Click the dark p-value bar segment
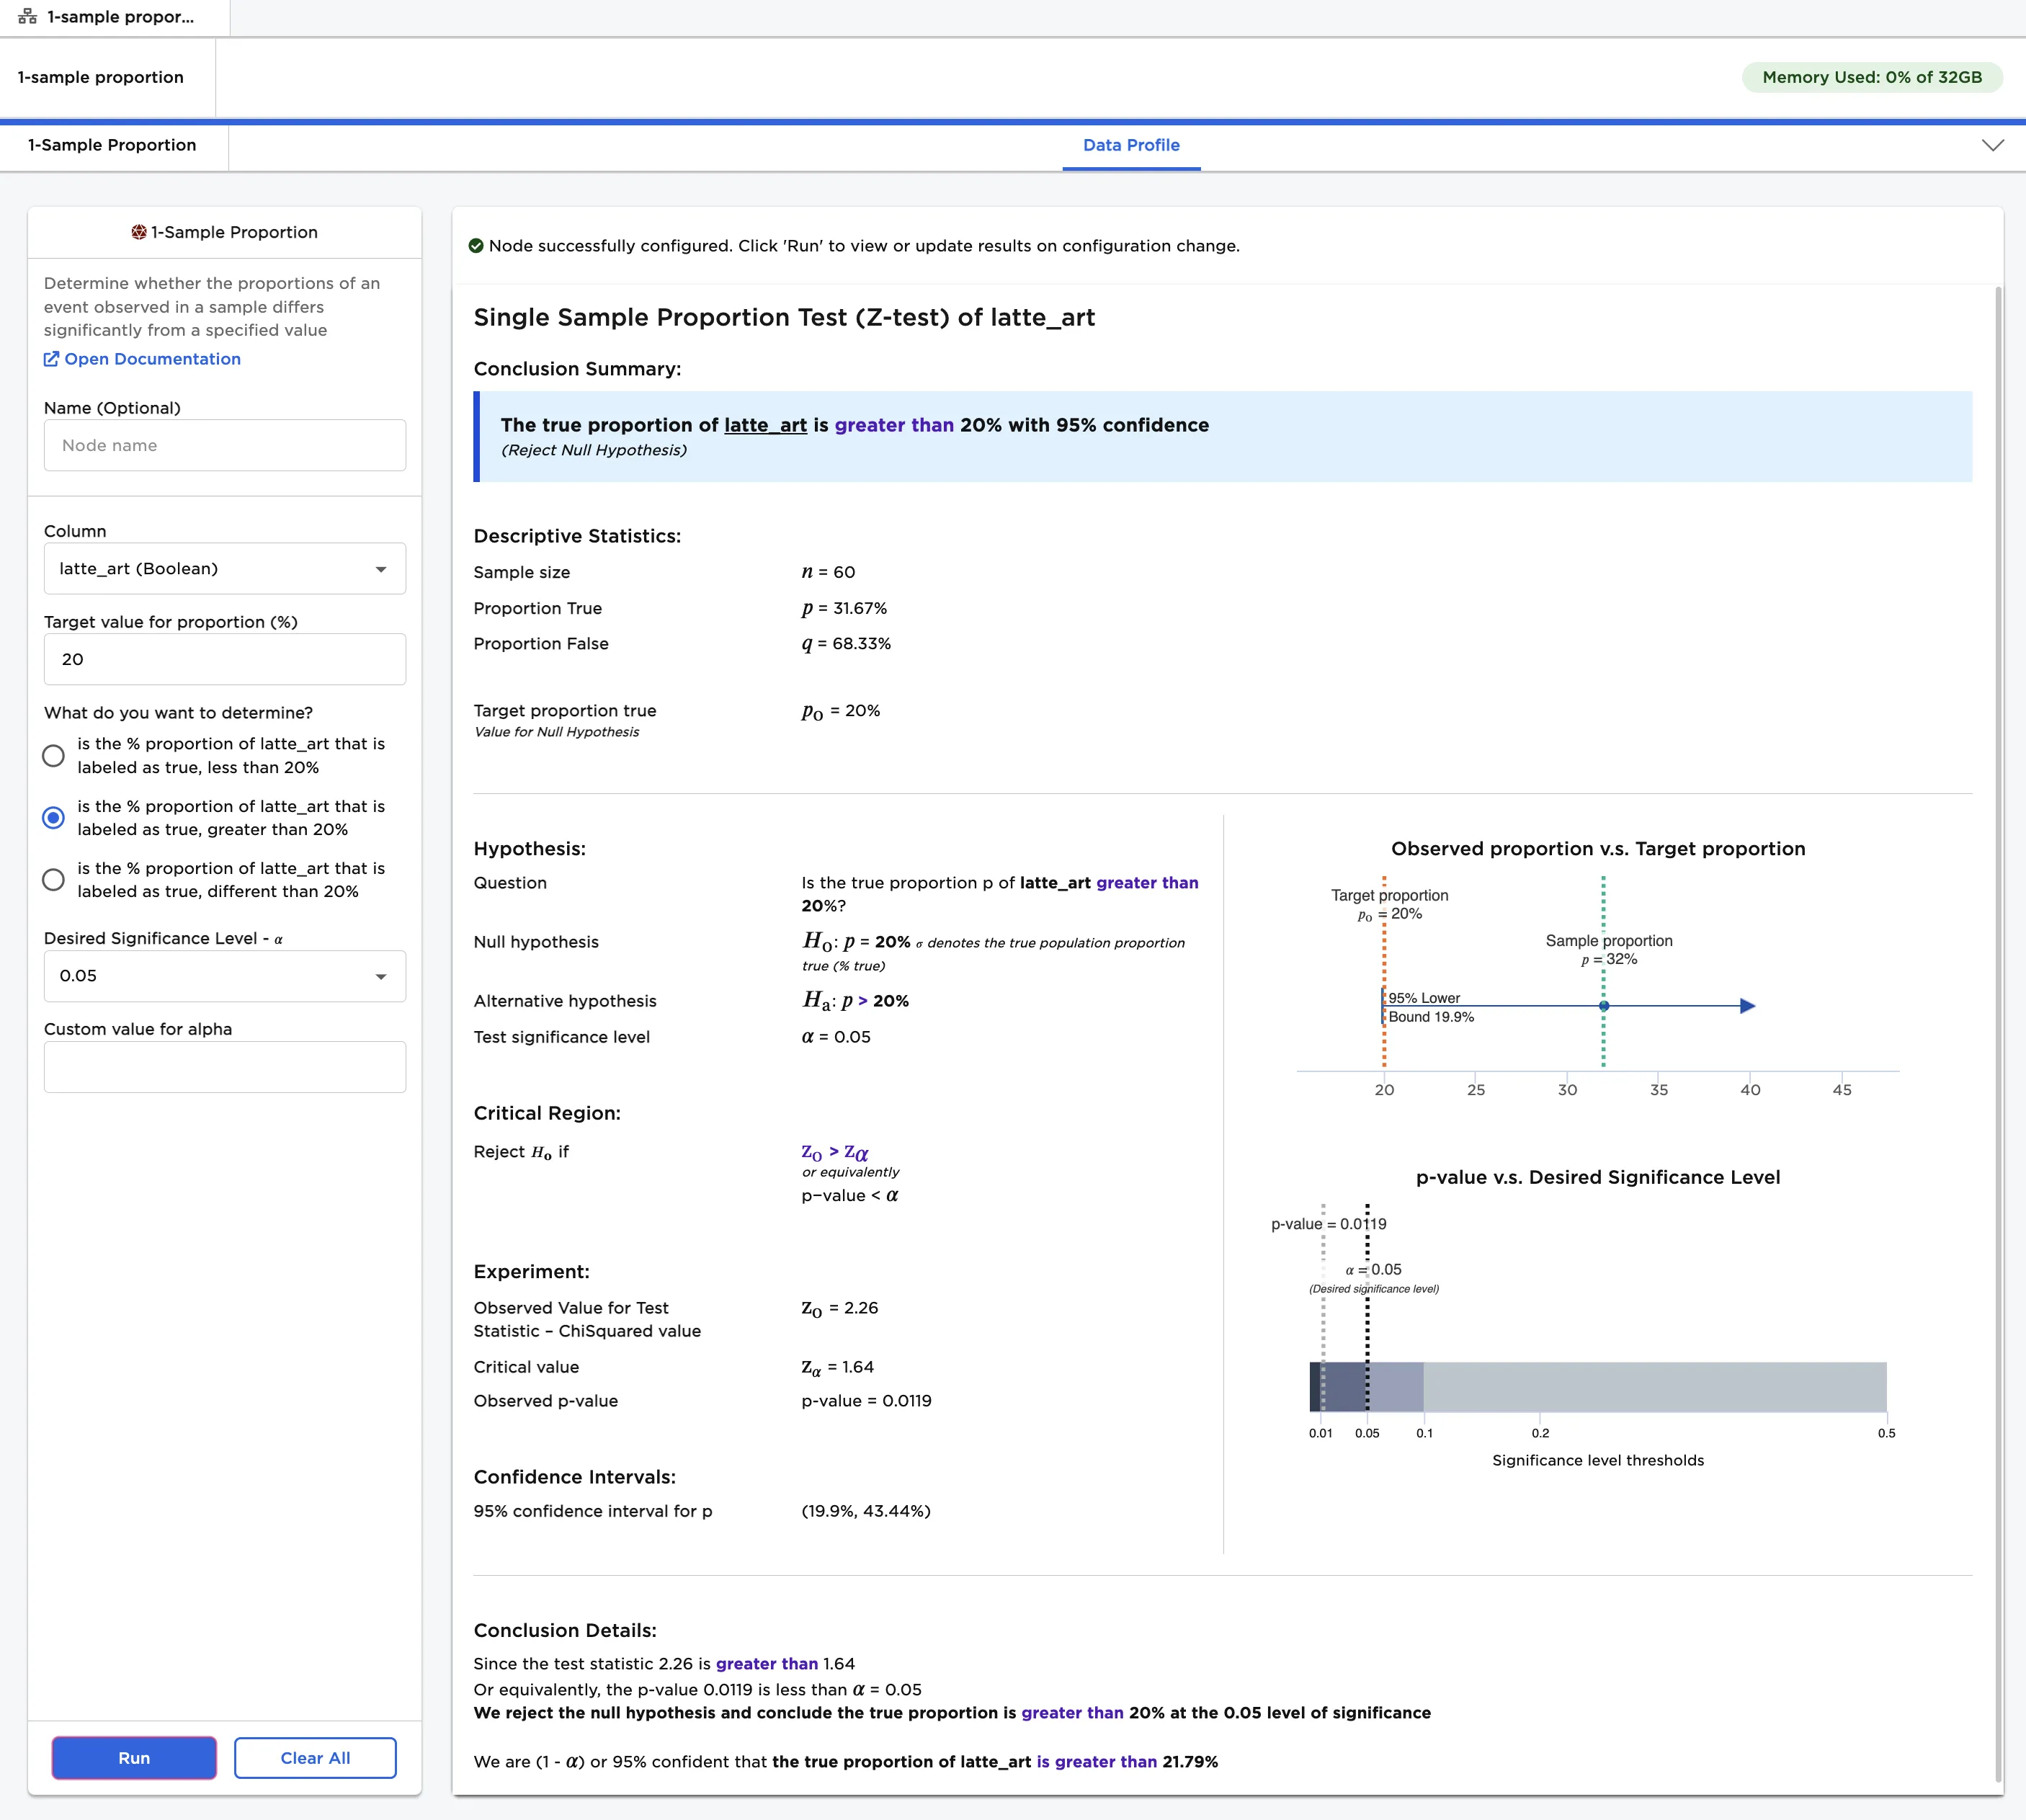The width and height of the screenshot is (2026, 1820). (1315, 1387)
